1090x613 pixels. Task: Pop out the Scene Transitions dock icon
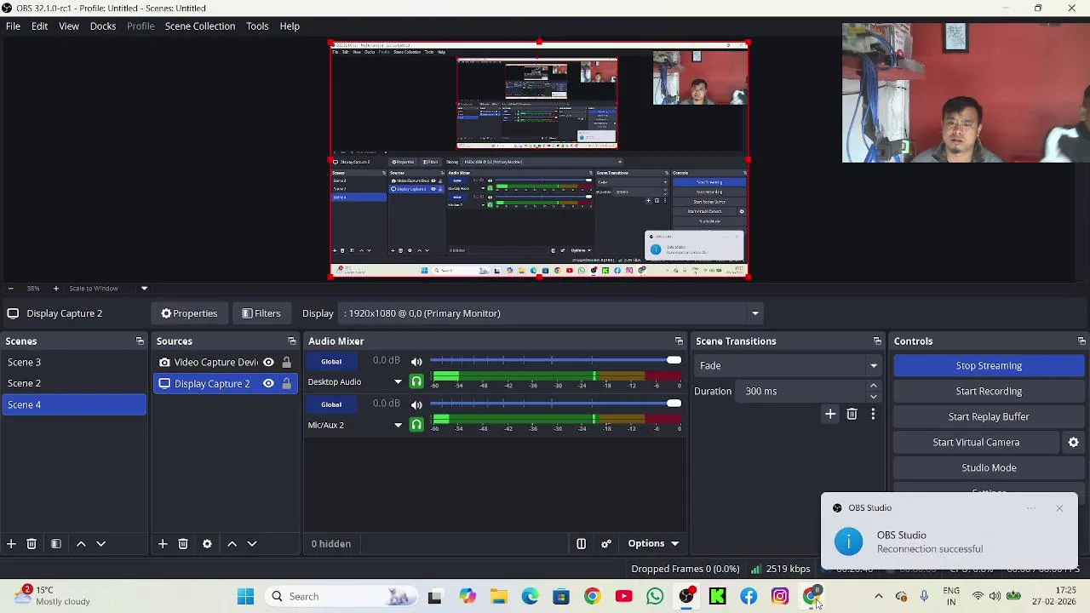tap(877, 341)
